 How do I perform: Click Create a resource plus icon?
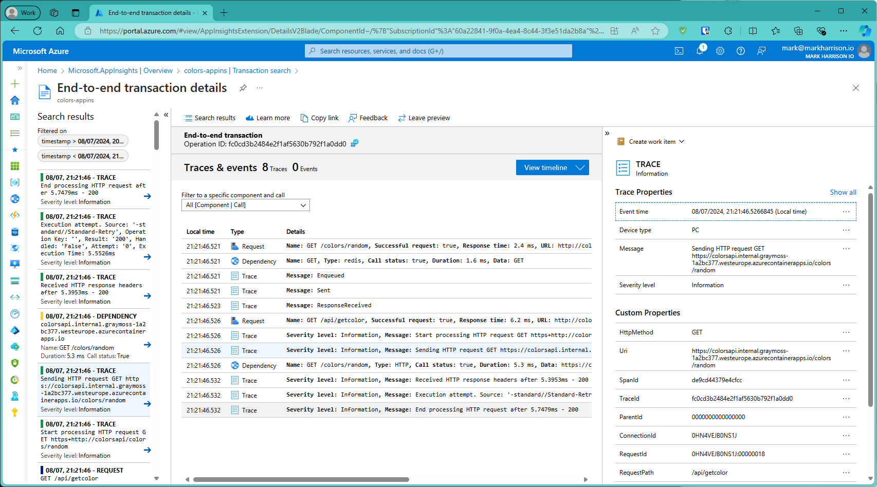(x=15, y=84)
